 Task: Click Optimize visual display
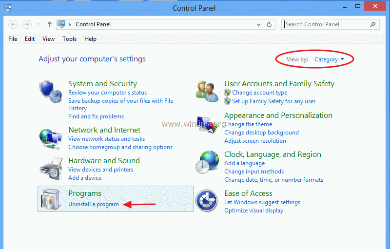[x=253, y=211]
